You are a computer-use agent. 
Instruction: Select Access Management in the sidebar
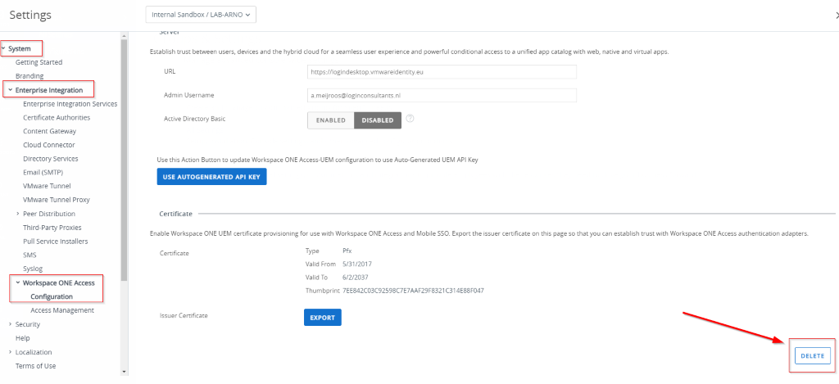62,310
